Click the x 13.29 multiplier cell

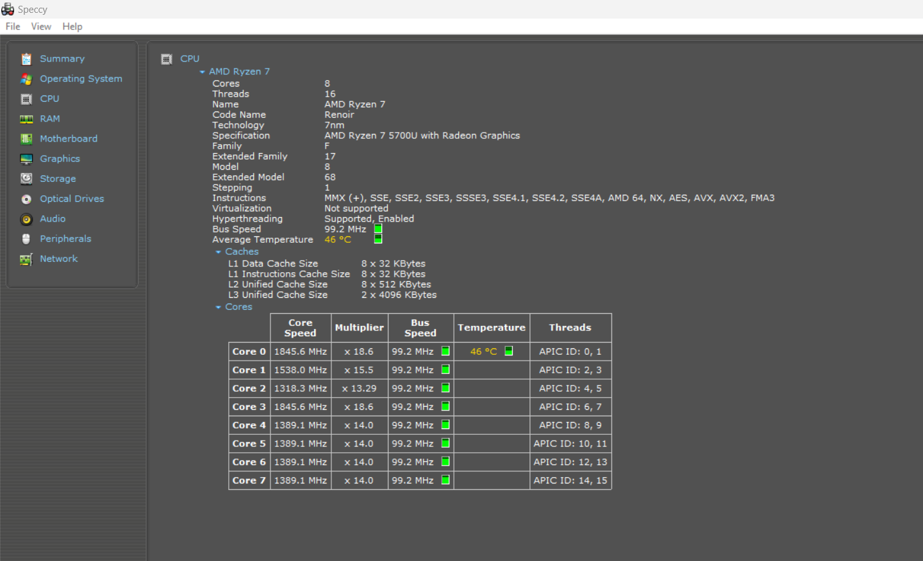(x=360, y=388)
